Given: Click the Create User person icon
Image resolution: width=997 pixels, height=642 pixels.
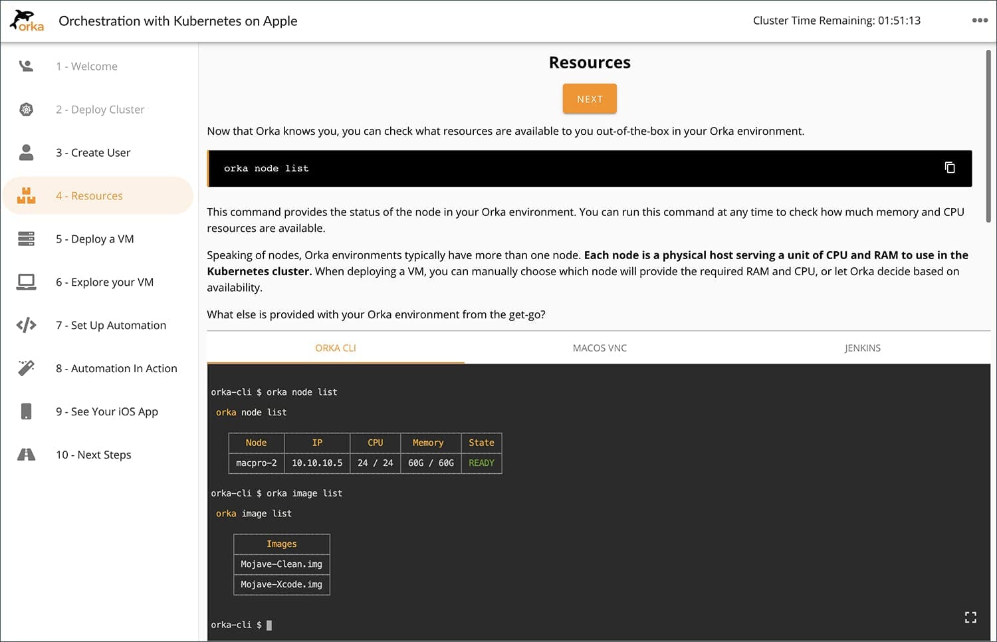Looking at the screenshot, I should tap(26, 152).
